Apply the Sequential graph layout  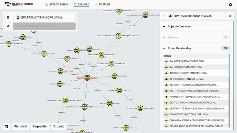pyautogui.click(x=40, y=126)
